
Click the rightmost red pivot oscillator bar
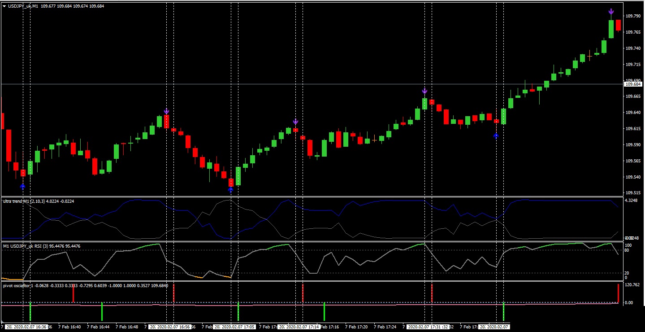618,293
